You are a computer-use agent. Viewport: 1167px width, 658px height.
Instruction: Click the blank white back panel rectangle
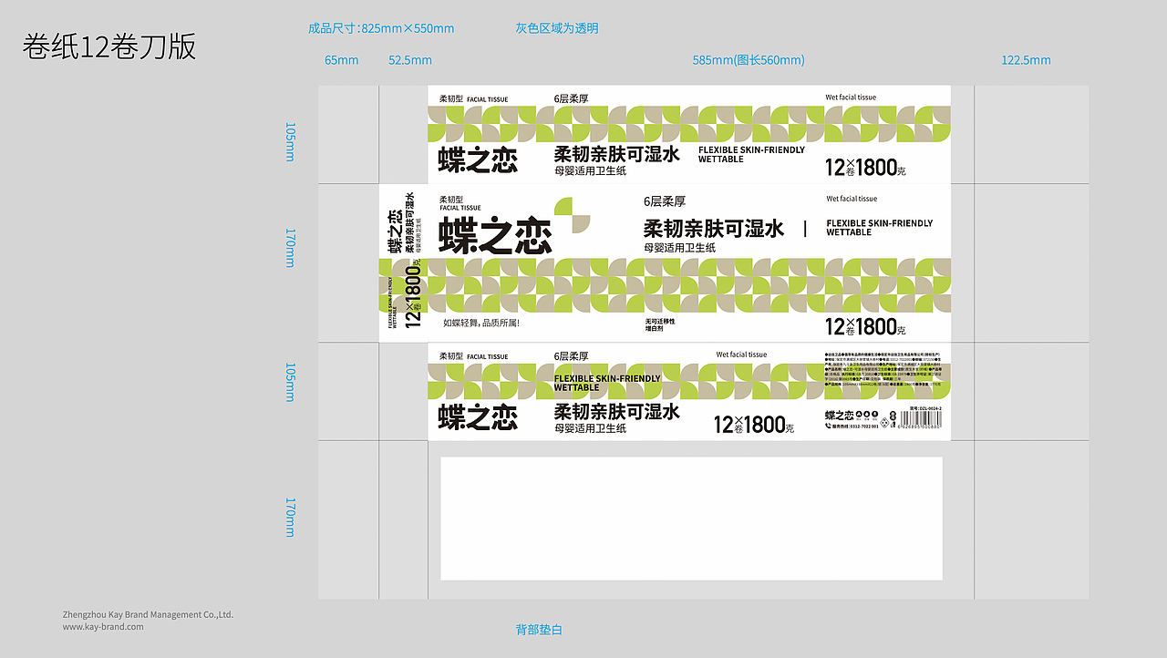pyautogui.click(x=691, y=519)
